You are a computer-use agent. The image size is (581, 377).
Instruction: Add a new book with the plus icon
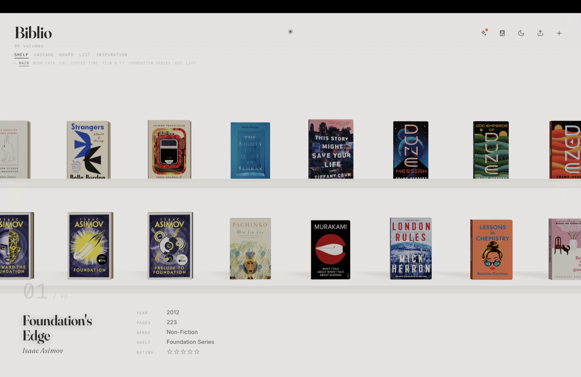click(559, 33)
